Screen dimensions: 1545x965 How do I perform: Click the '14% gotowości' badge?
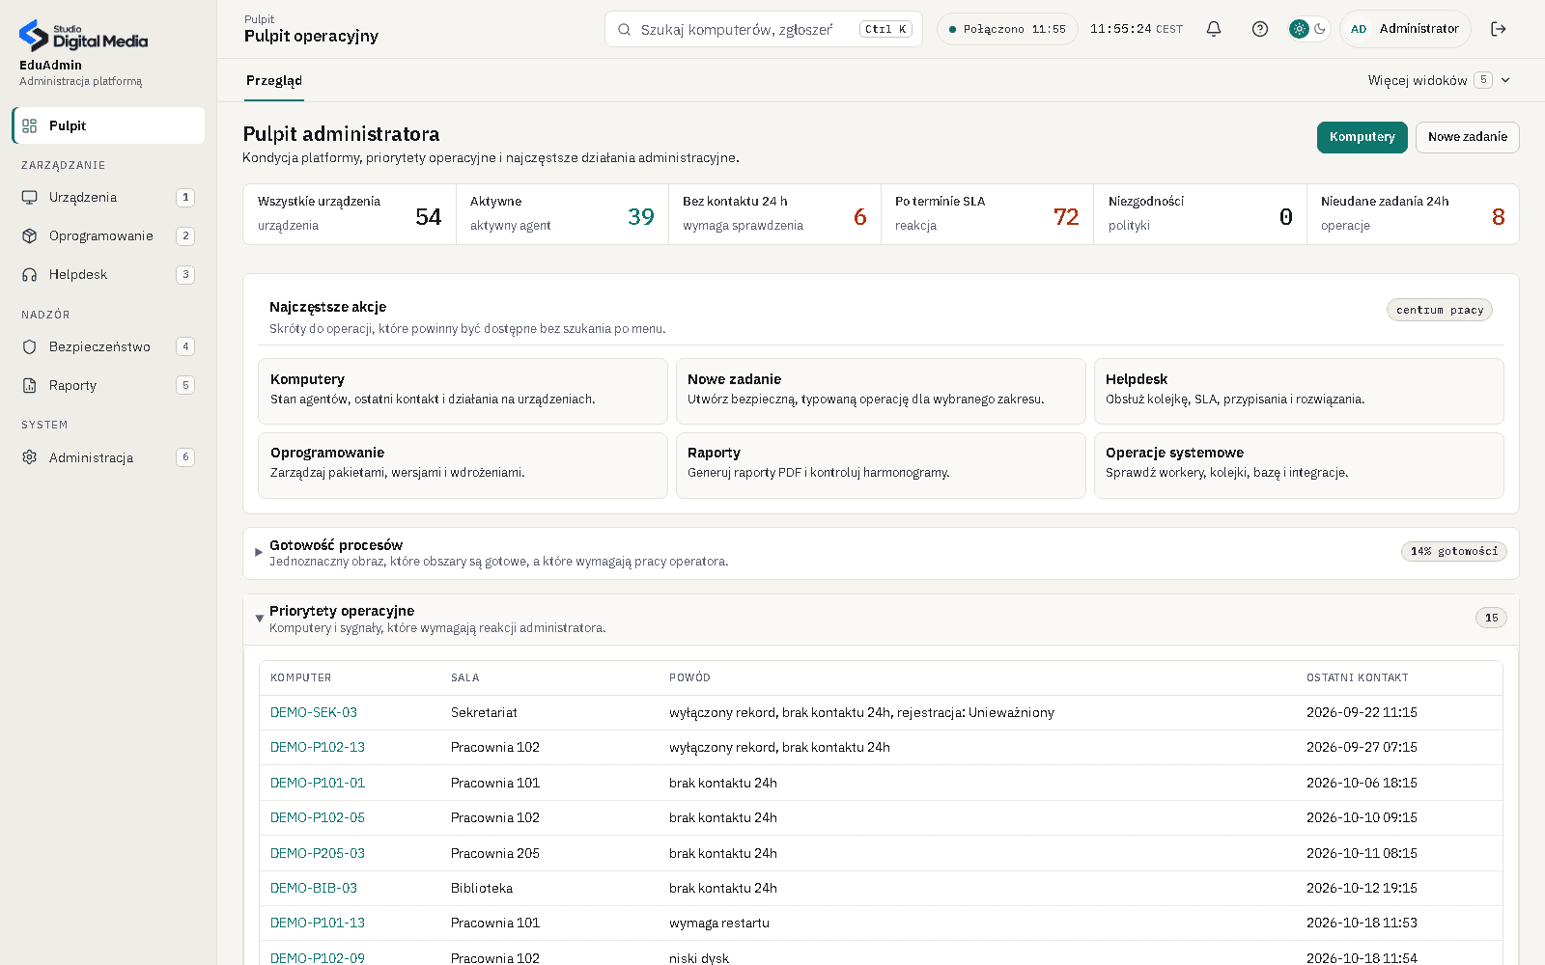coord(1454,552)
